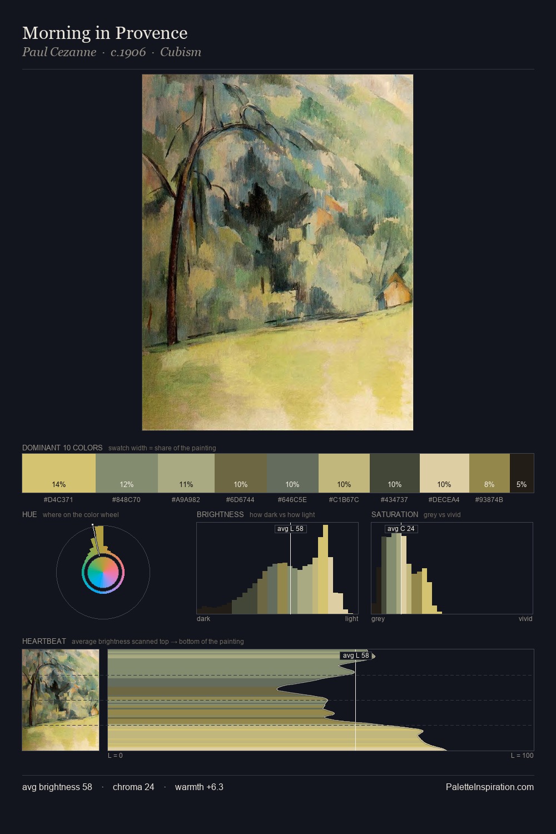Click the '#434737' hex code text

point(394,500)
